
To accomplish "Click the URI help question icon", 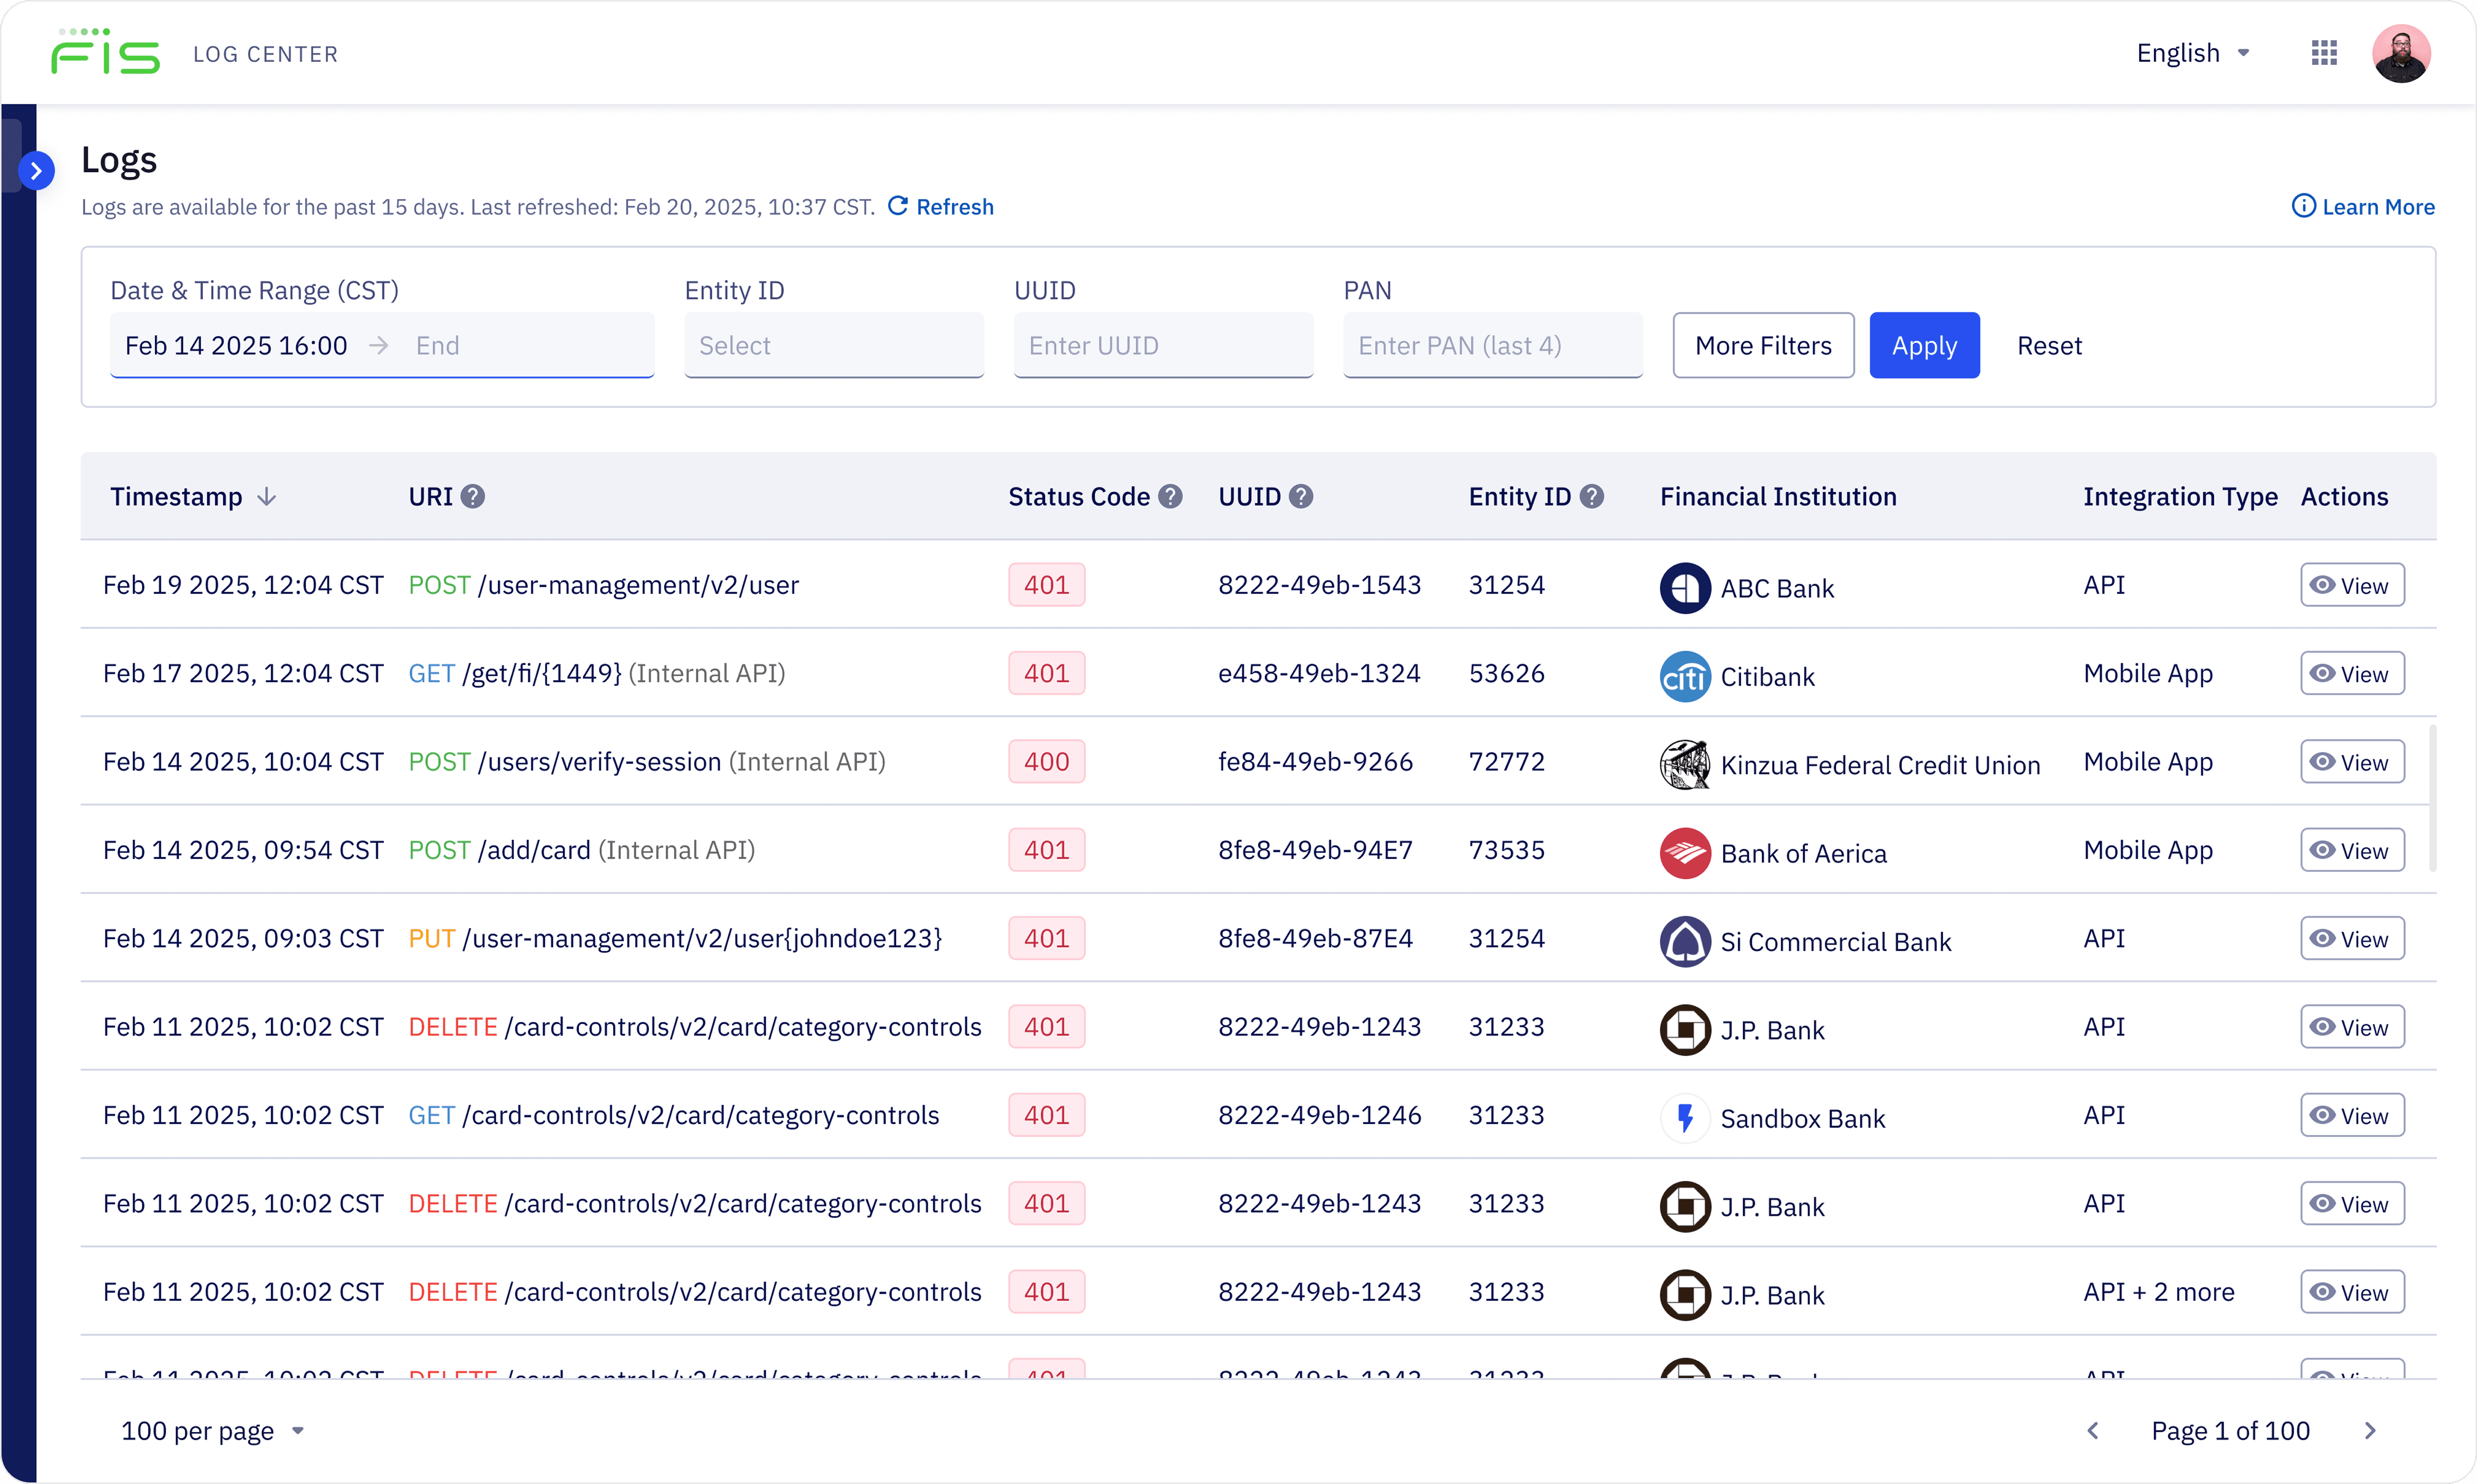I will tap(473, 496).
